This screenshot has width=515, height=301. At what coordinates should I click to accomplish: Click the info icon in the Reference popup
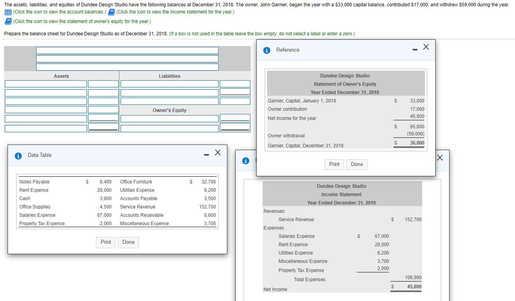(267, 50)
